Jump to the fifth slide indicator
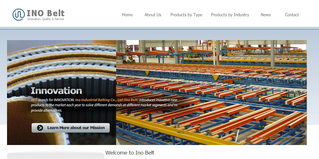Viewport: 319px width, 159px height. pyautogui.click(x=297, y=137)
